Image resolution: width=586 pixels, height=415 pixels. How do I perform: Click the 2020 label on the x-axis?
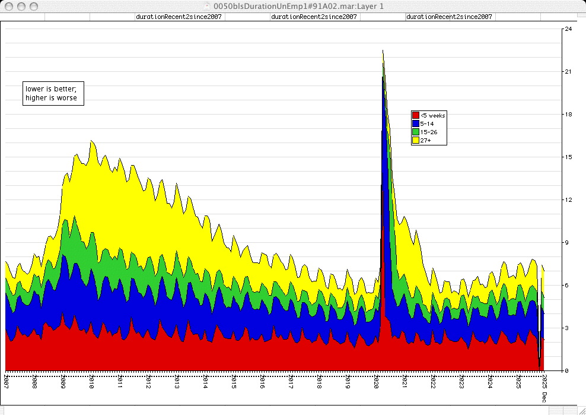[377, 381]
